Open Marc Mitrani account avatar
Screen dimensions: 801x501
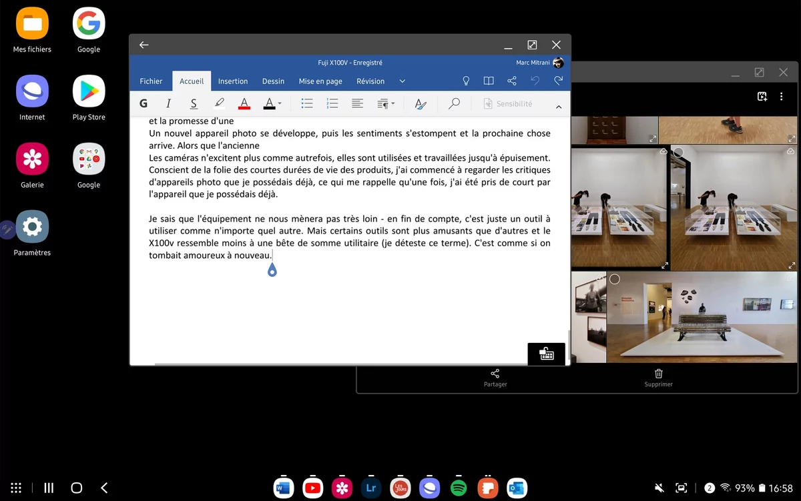click(x=558, y=63)
